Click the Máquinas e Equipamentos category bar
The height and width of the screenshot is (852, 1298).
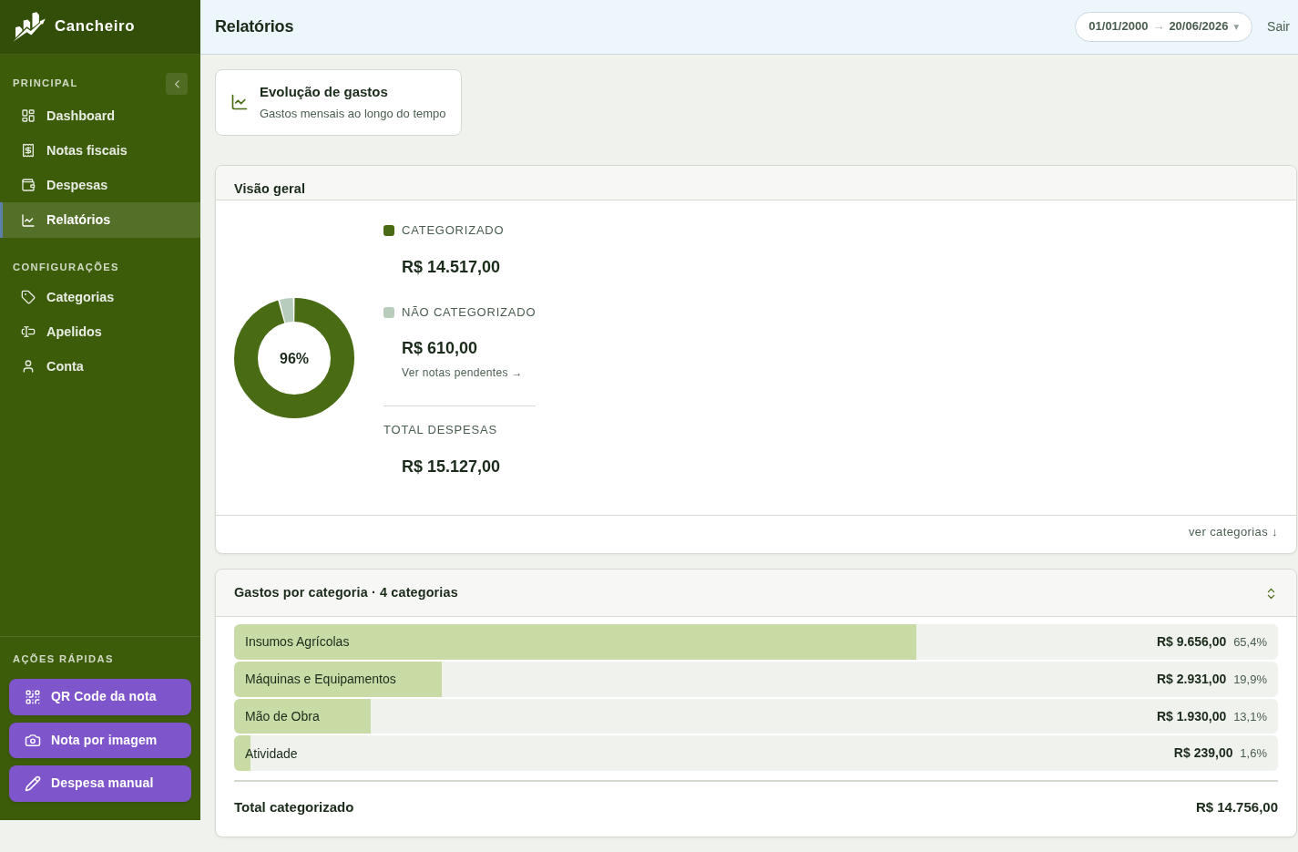(x=756, y=679)
